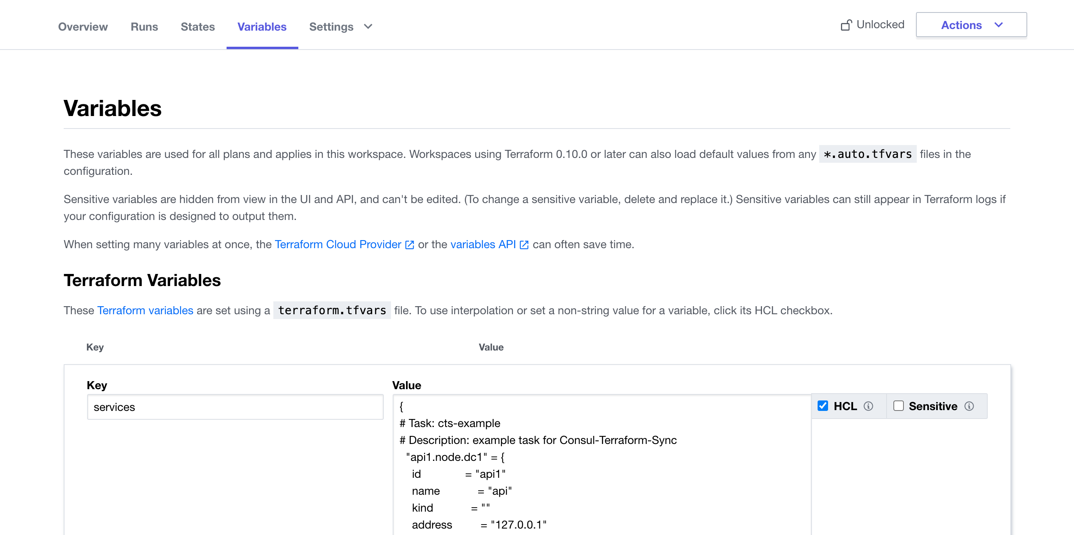Uncheck the HCL checkbox
This screenshot has height=535, width=1074.
[822, 406]
